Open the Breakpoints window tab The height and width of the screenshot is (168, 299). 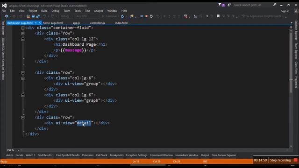pyautogui.click(x=116, y=155)
